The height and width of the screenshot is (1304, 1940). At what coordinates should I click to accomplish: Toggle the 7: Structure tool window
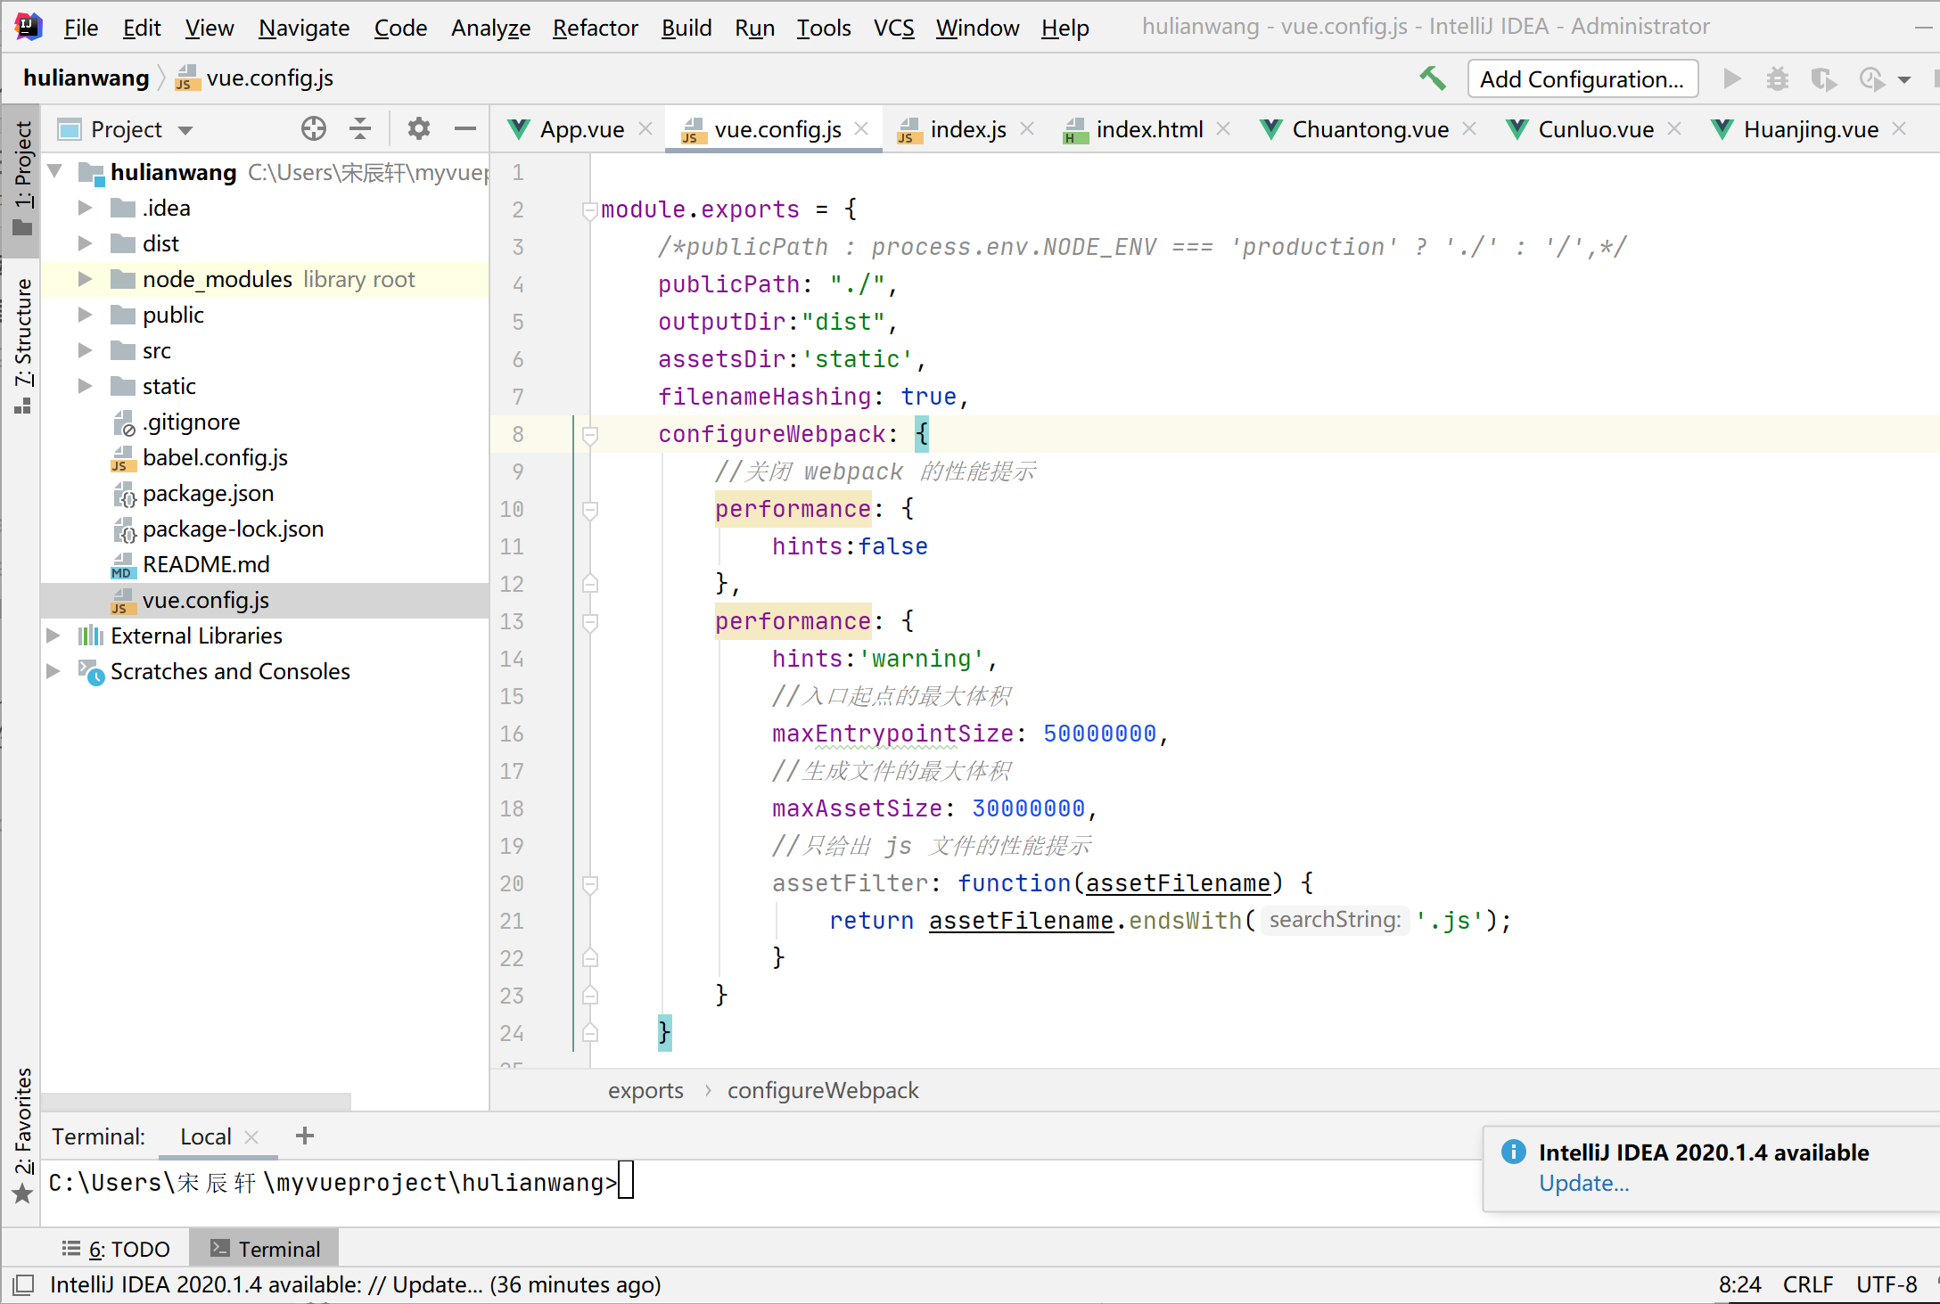tap(22, 343)
